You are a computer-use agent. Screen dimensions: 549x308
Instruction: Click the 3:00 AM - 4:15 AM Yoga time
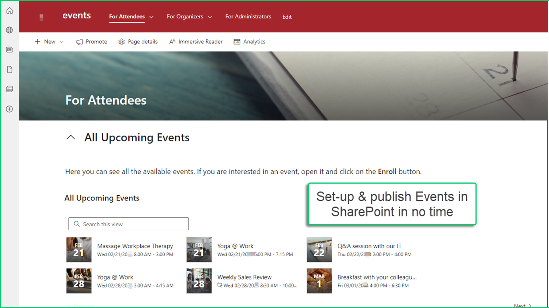tap(154, 286)
